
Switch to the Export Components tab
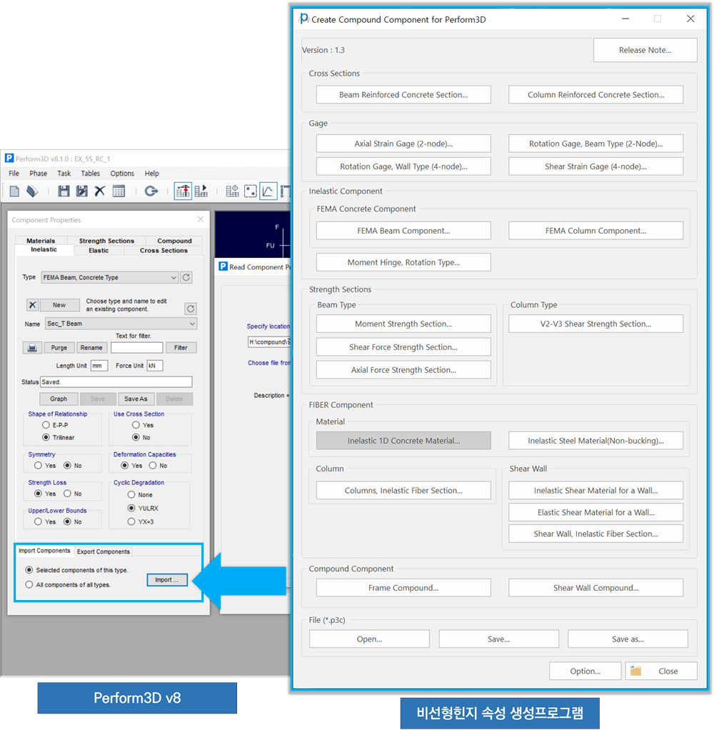[x=104, y=551]
